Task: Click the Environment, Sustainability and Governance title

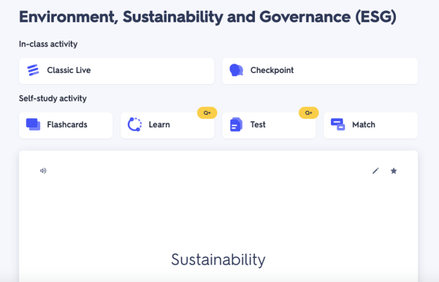Action: (207, 17)
